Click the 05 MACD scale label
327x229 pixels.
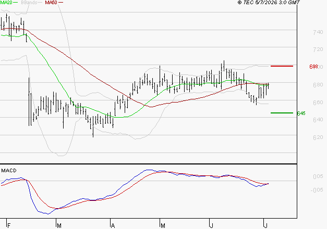point(318,176)
